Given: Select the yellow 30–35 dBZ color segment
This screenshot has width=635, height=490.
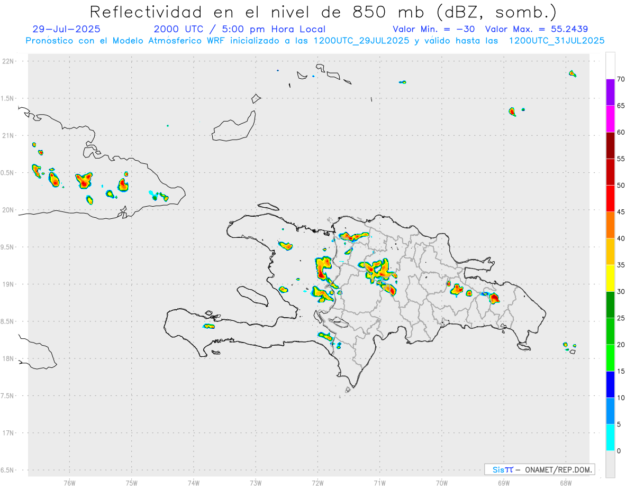Looking at the screenshot, I should [610, 278].
